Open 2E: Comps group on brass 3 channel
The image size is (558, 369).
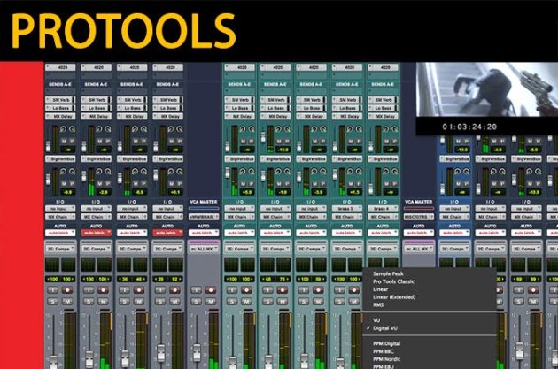tap(346, 249)
